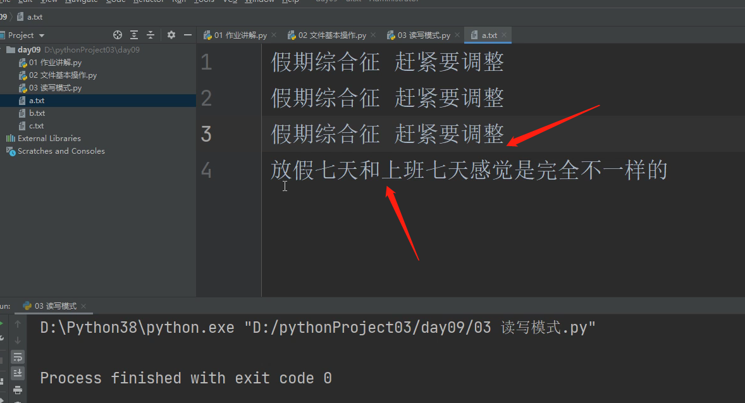Viewport: 745px width, 403px height.
Task: Click the line starting with 放假七天
Action: point(469,170)
